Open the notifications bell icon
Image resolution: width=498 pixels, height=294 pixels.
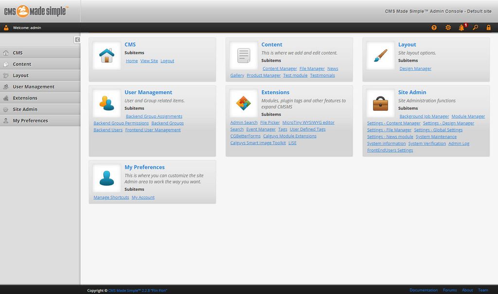coord(462,28)
